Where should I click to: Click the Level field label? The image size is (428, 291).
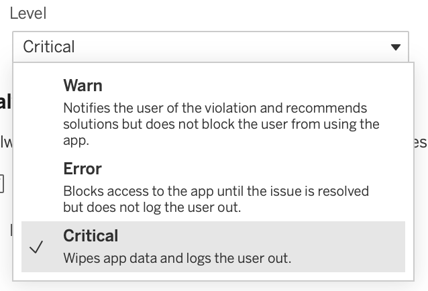pyautogui.click(x=28, y=13)
